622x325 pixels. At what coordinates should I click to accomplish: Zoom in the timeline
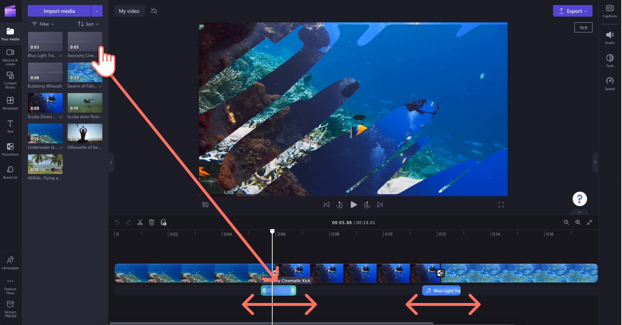click(578, 222)
